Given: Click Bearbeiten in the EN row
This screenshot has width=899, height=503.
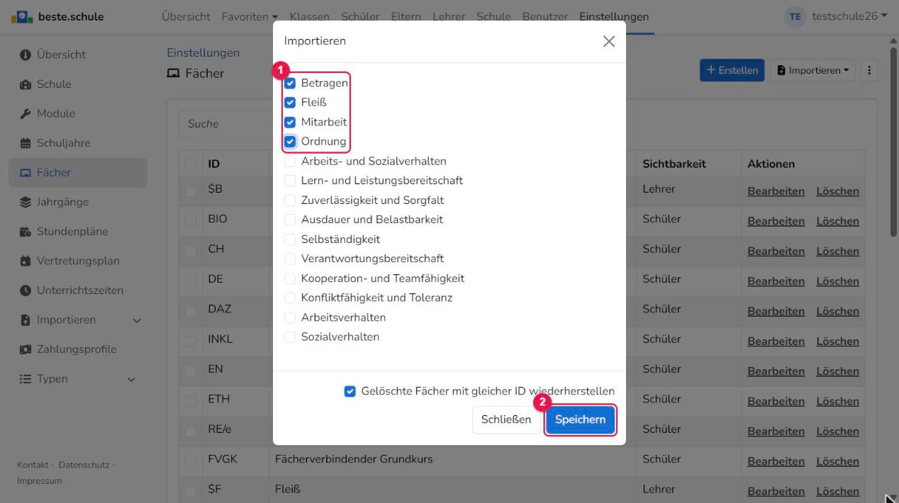Looking at the screenshot, I should (776, 371).
